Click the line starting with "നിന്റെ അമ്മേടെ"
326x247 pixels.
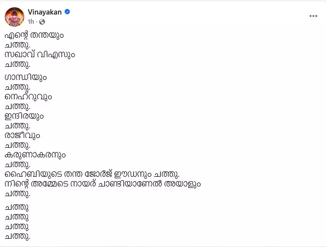[102, 184]
